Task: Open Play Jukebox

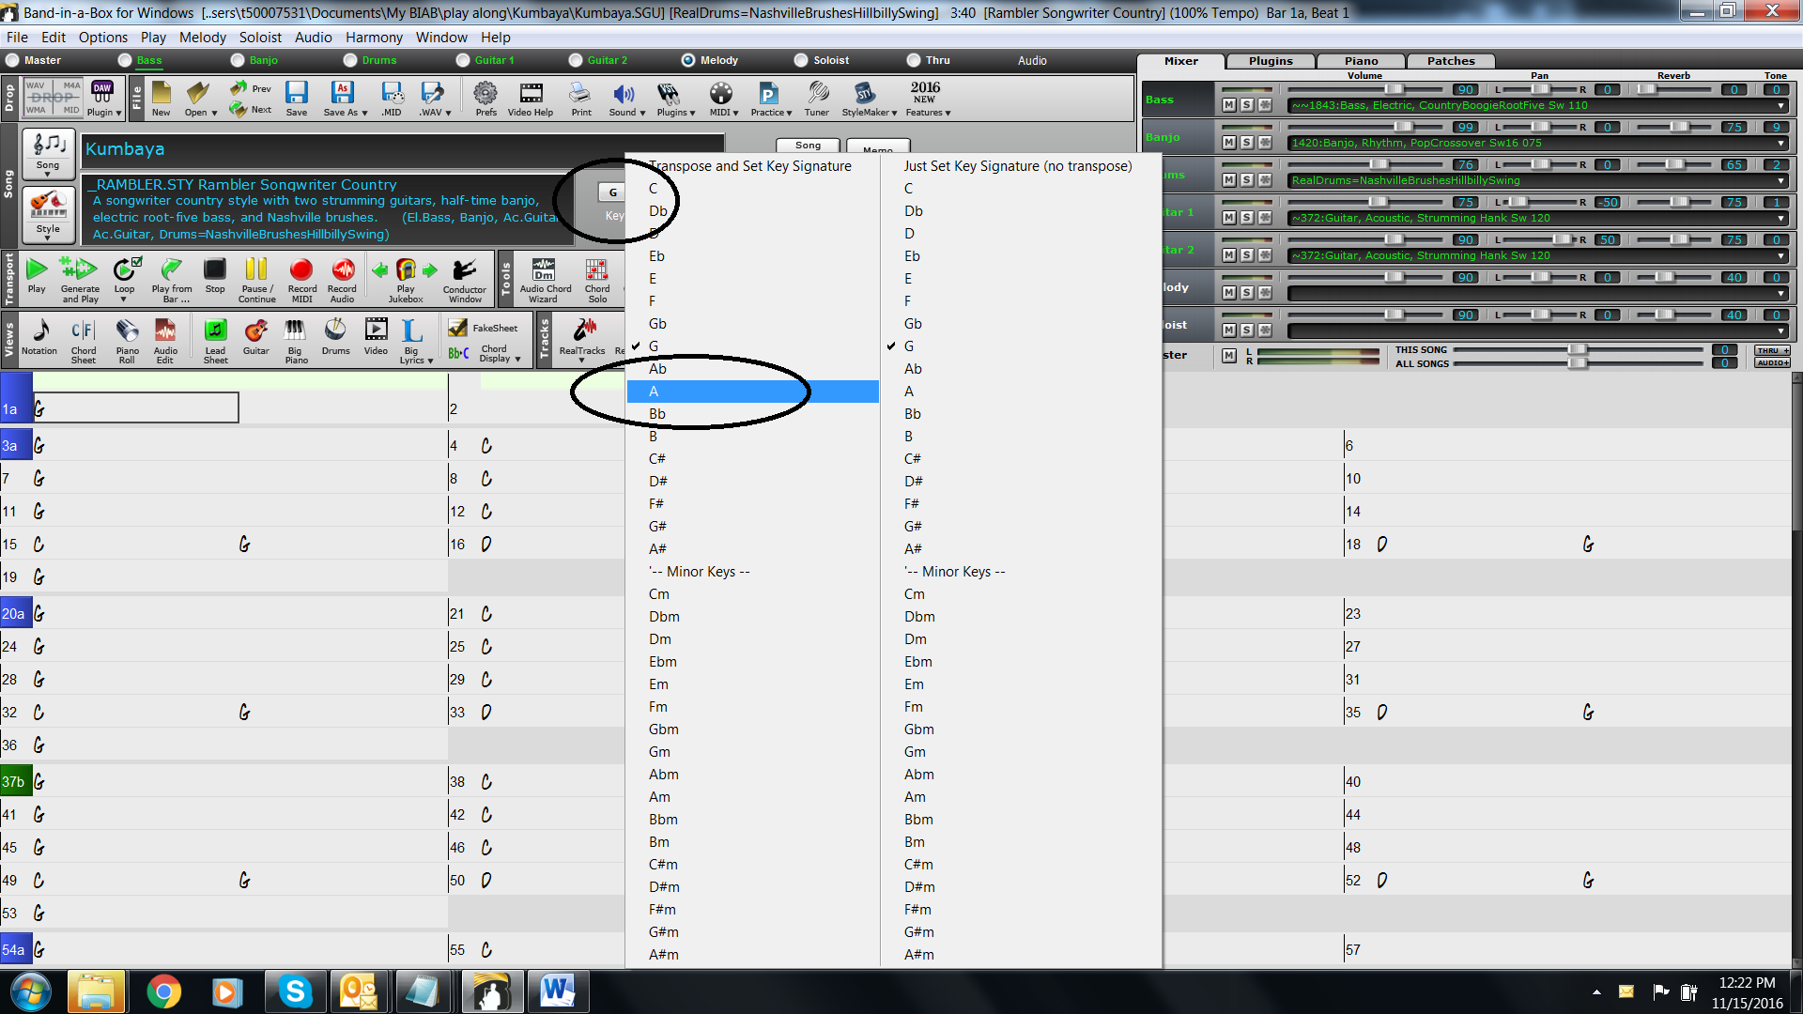Action: click(405, 280)
